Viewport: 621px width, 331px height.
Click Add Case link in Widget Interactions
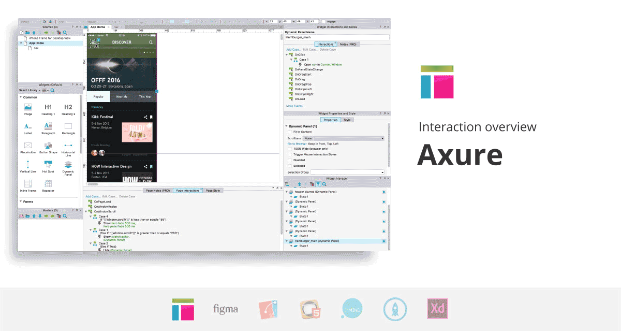click(293, 50)
